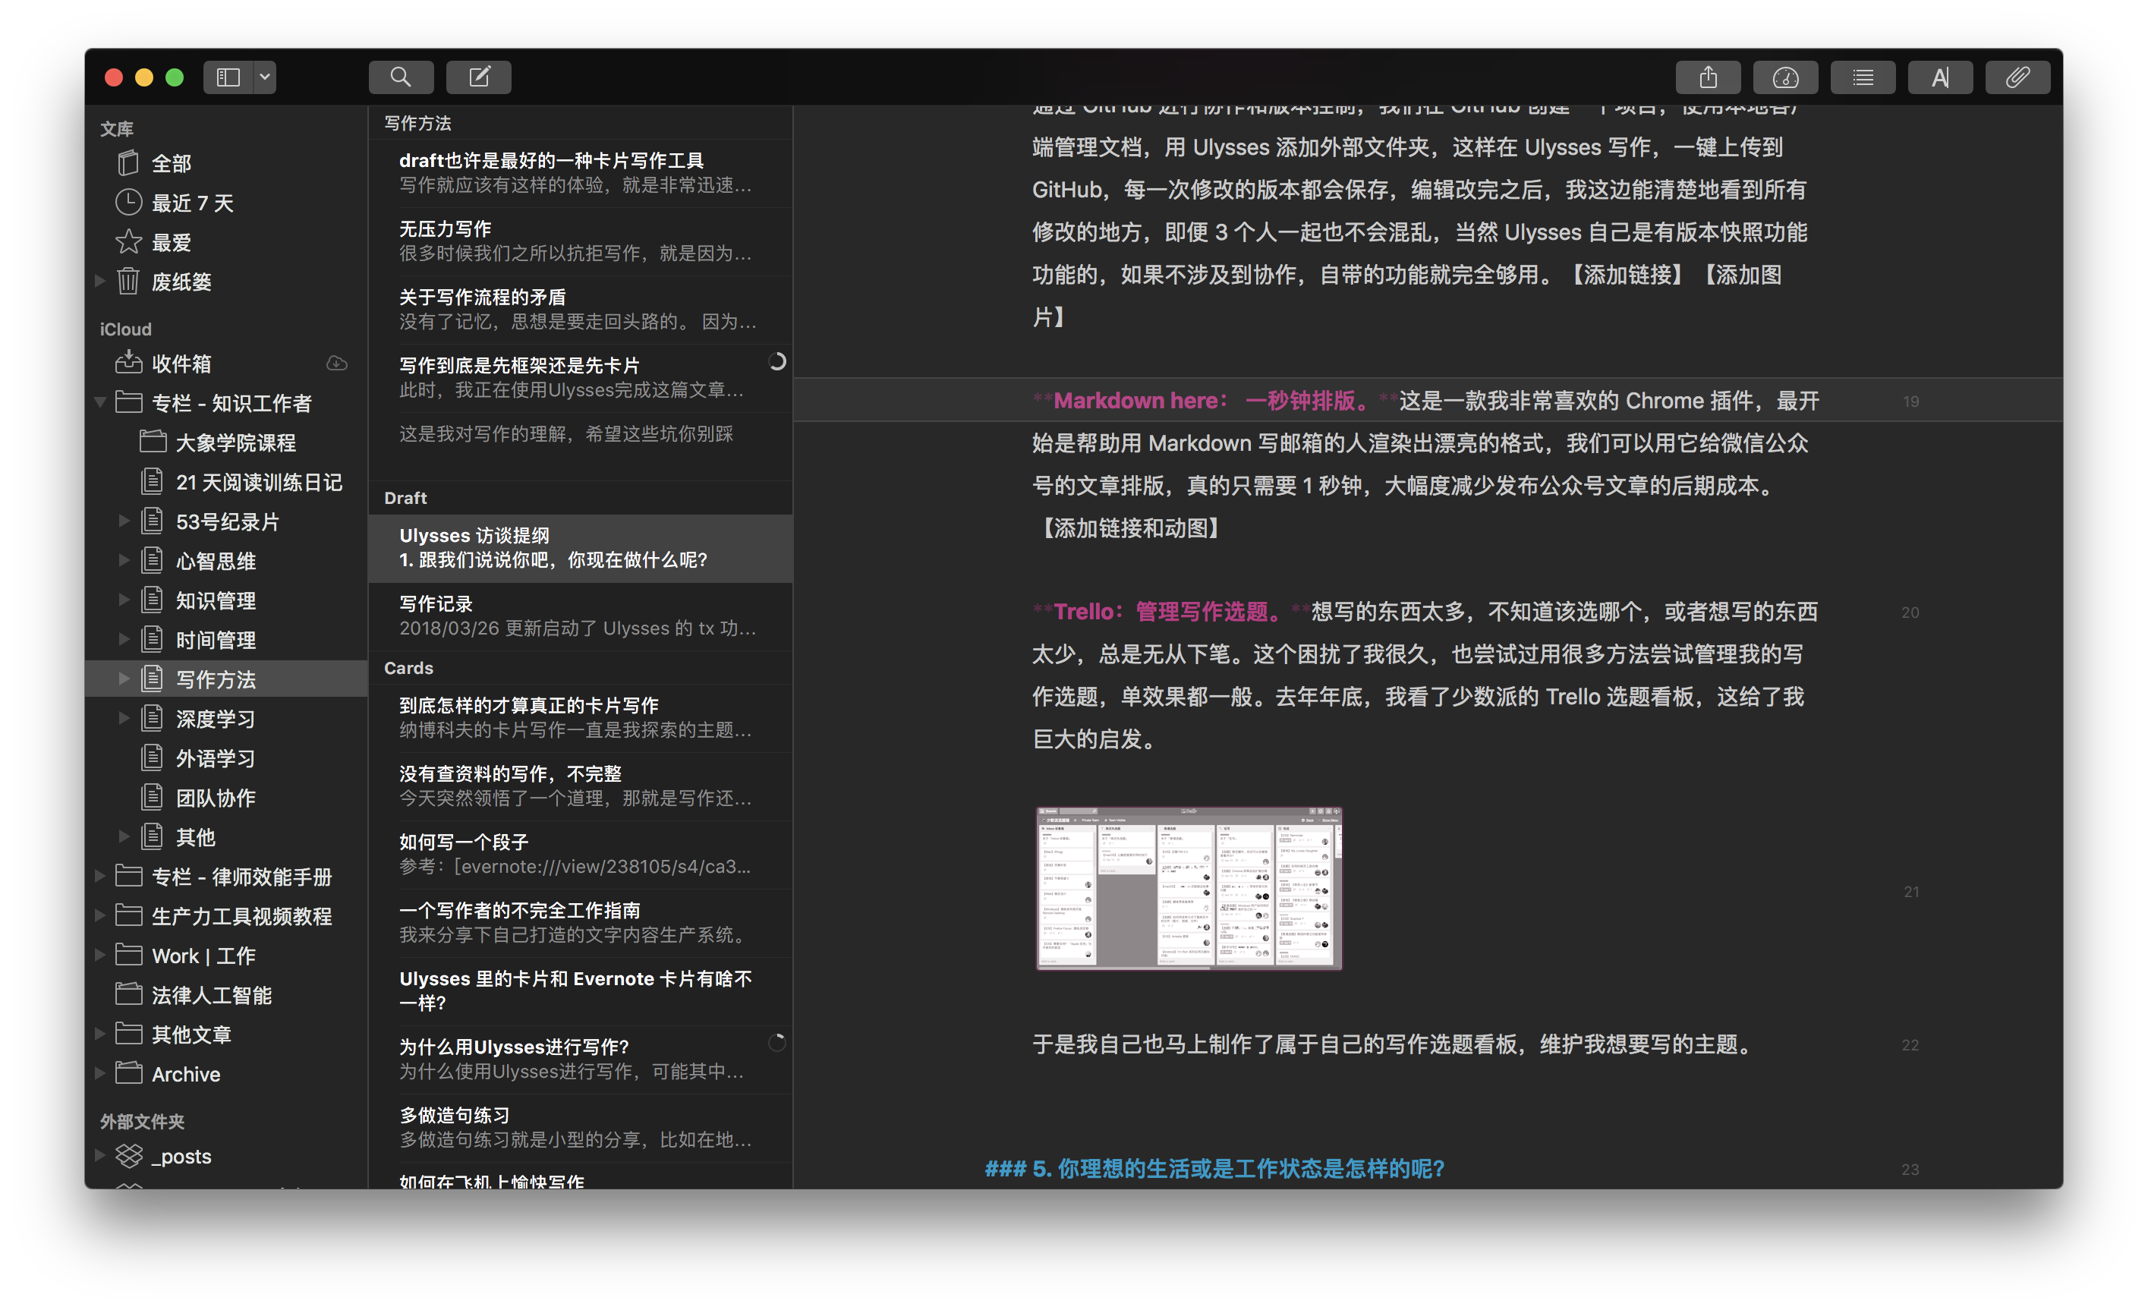The width and height of the screenshot is (2148, 1310).
Task: Open the Work | 工作 folder
Action: (225, 956)
